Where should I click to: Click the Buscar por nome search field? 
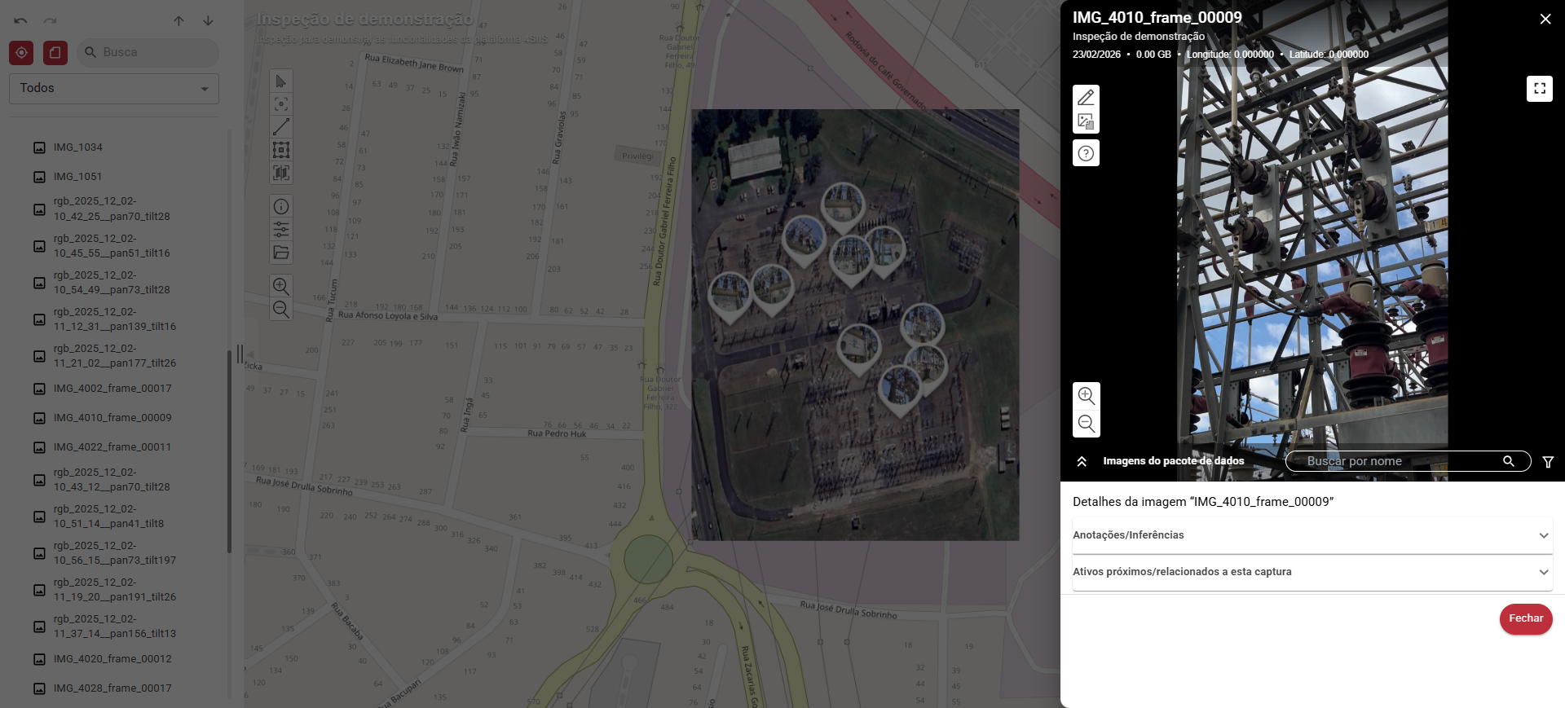pyautogui.click(x=1398, y=461)
